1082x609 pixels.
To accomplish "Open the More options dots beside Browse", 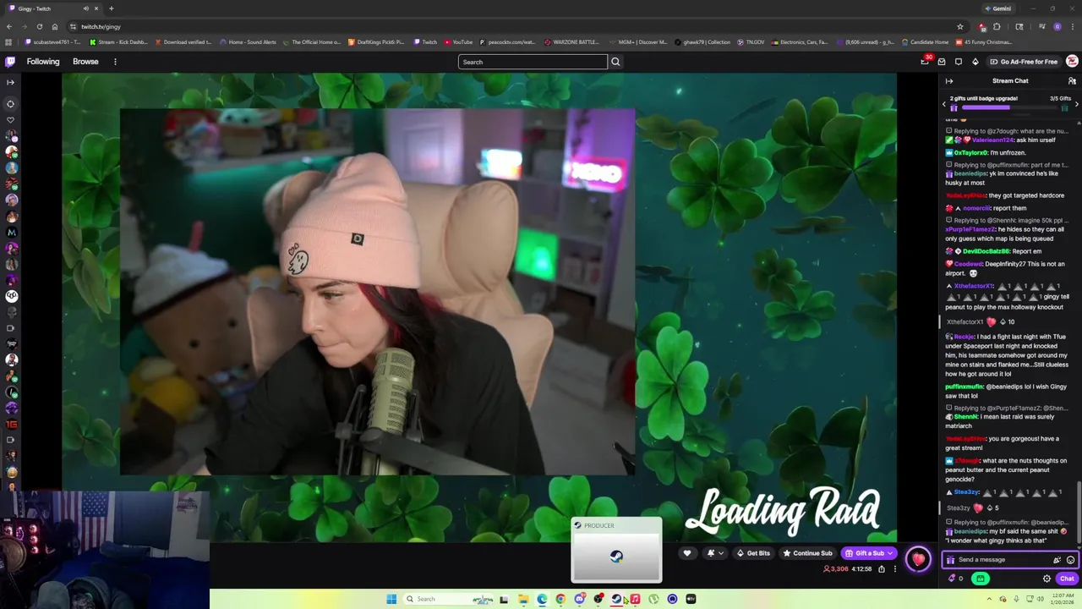I will tap(115, 61).
